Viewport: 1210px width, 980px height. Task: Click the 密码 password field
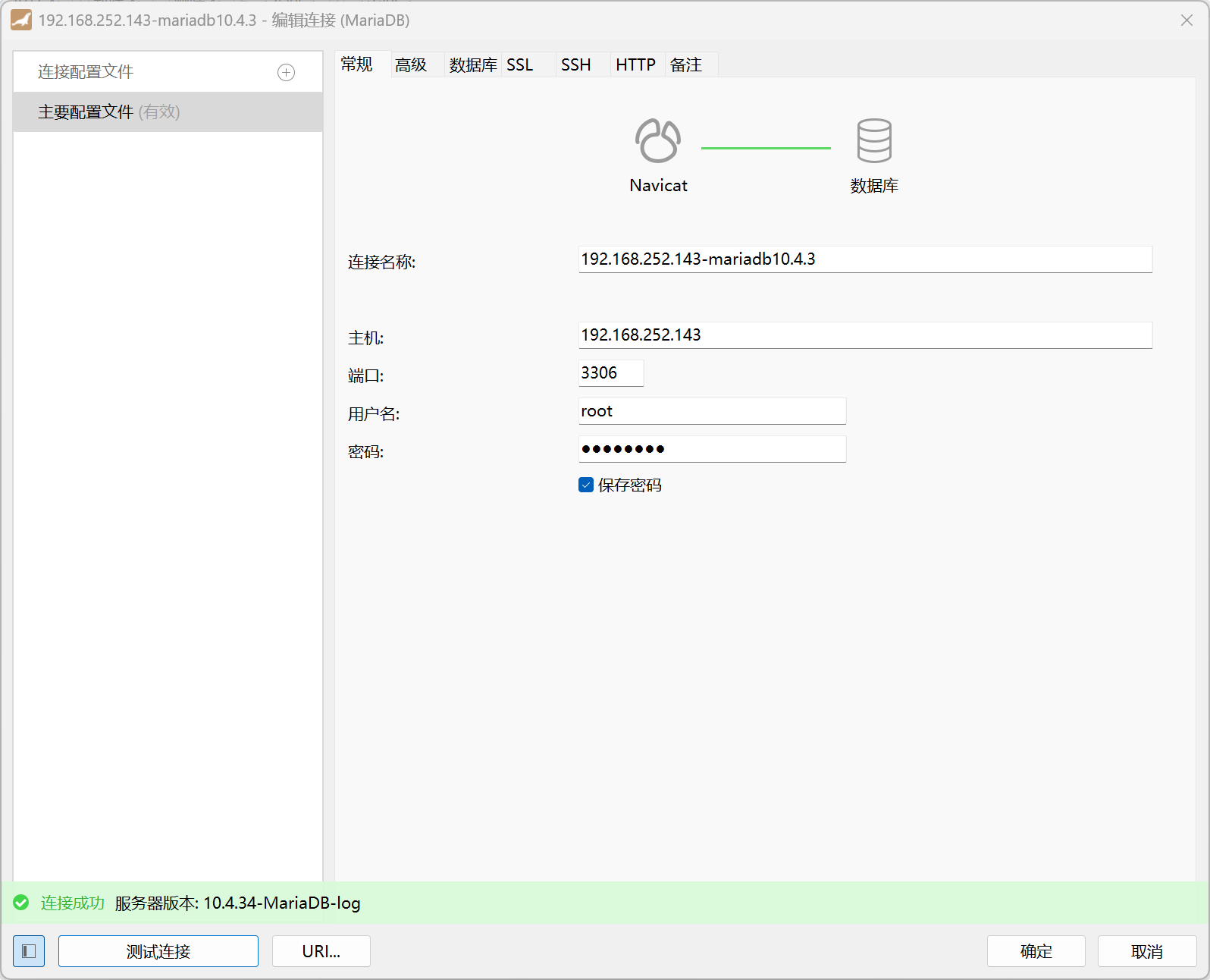pyautogui.click(x=712, y=449)
